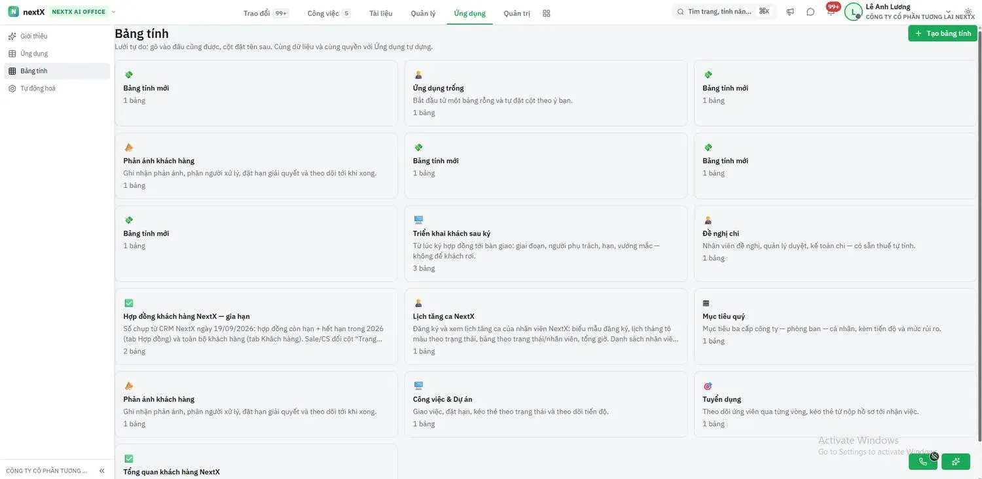Click the Lê Anh Lương avatar
Image resolution: width=982 pixels, height=479 pixels.
click(853, 12)
